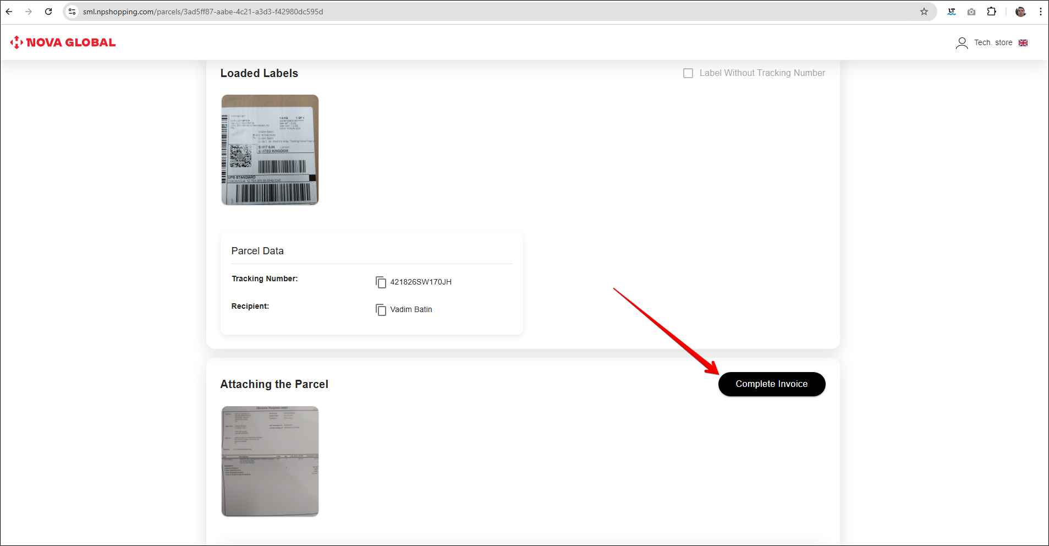Reload the current page
The height and width of the screenshot is (546, 1049).
(48, 12)
